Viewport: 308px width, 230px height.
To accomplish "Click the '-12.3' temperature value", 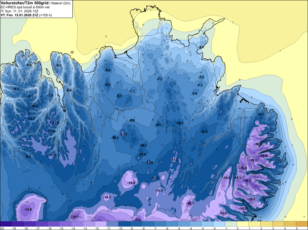I will pyautogui.click(x=159, y=190).
